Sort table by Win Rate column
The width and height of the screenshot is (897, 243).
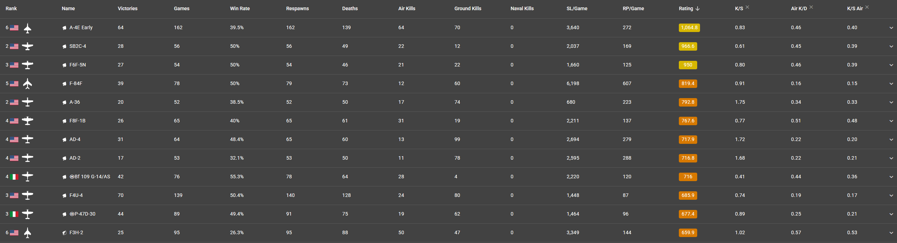[x=240, y=8]
